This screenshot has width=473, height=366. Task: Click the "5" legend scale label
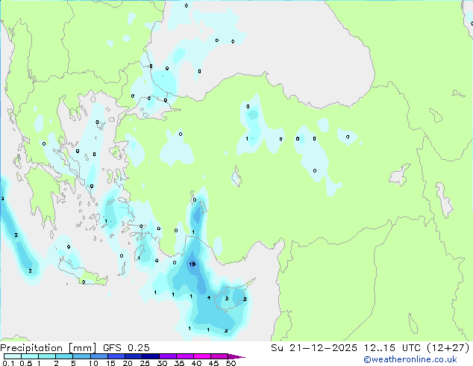point(73,363)
